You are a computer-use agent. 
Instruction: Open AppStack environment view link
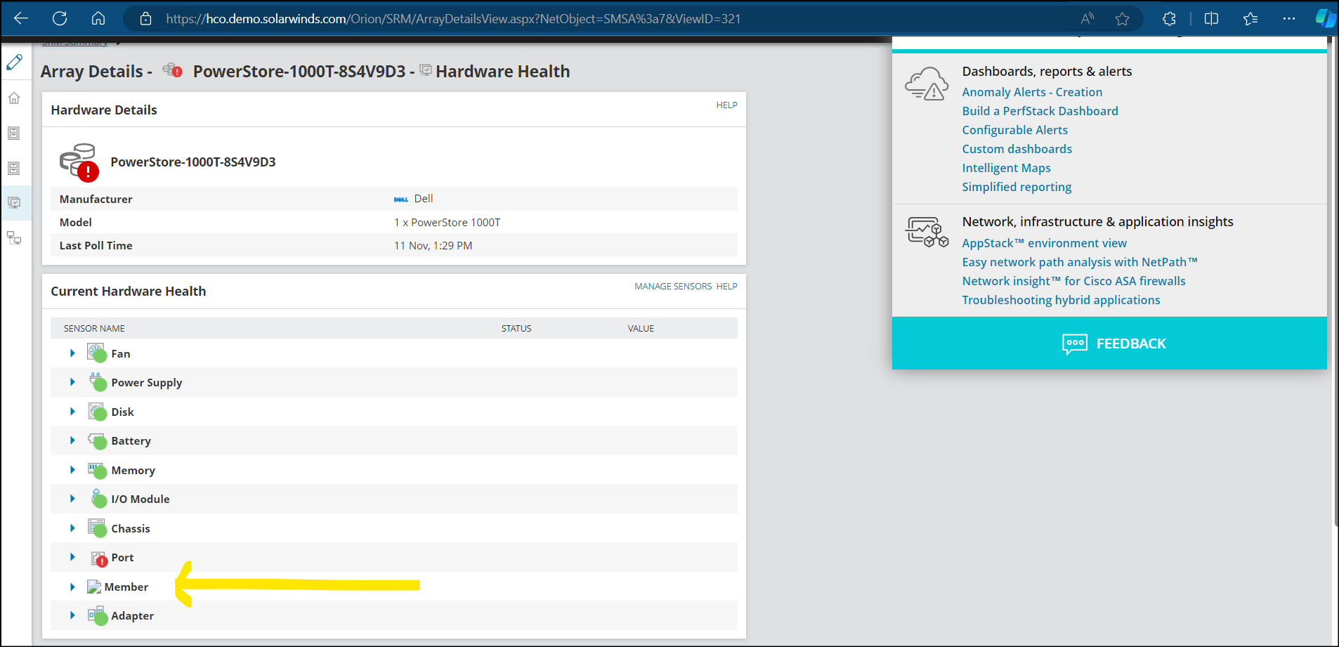click(1044, 243)
